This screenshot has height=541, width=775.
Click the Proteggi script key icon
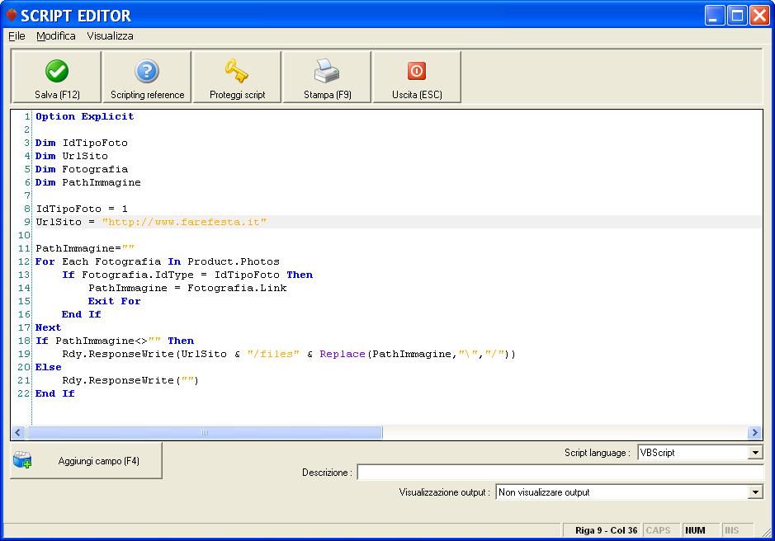click(x=237, y=72)
